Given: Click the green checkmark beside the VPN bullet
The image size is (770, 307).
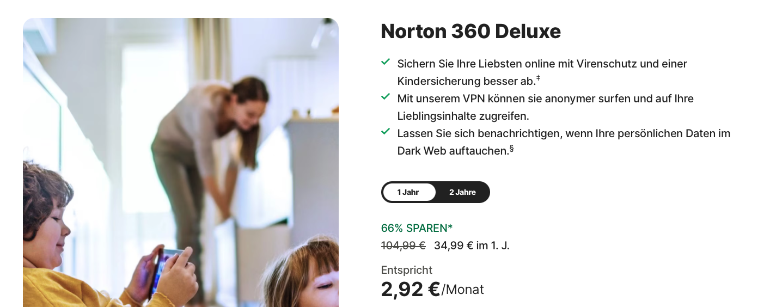Looking at the screenshot, I should click(x=386, y=97).
